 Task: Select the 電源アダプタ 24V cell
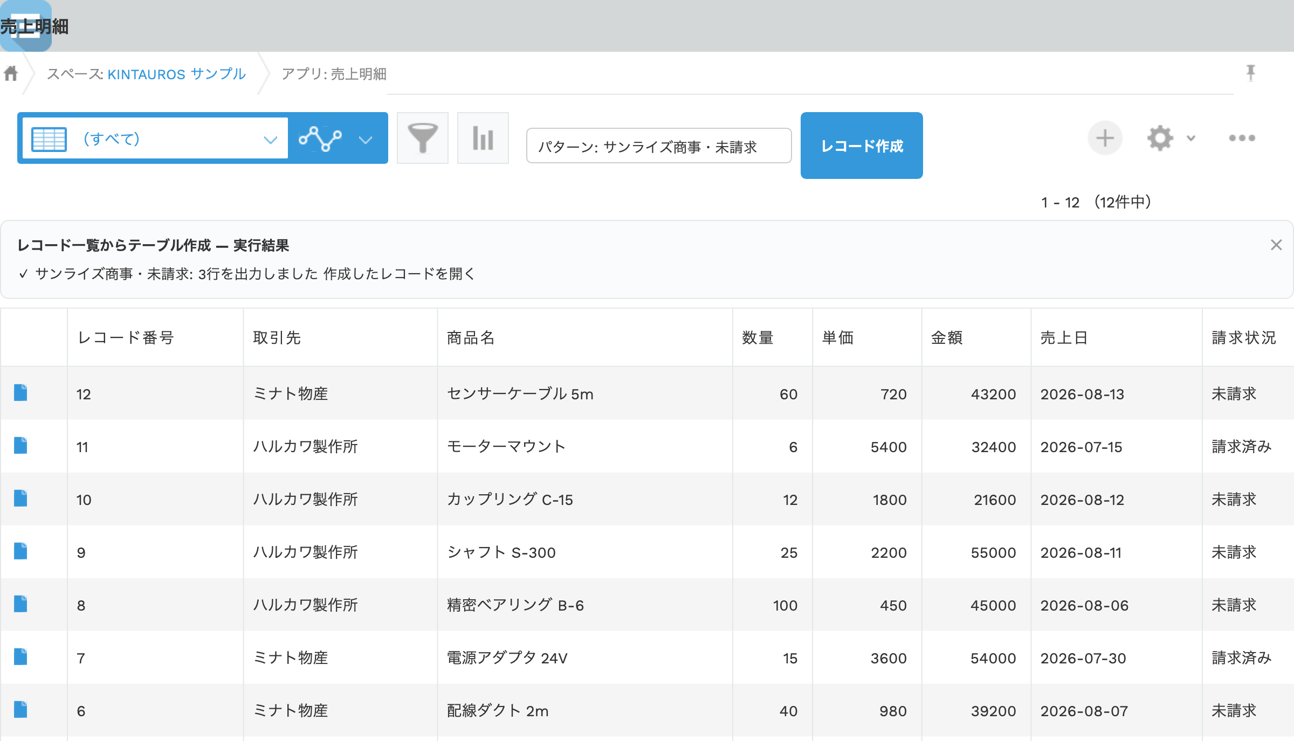coord(585,657)
